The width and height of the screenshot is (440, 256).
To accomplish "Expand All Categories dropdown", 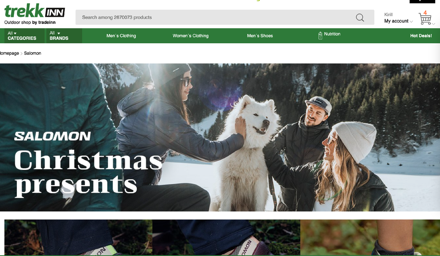I will click(x=22, y=36).
